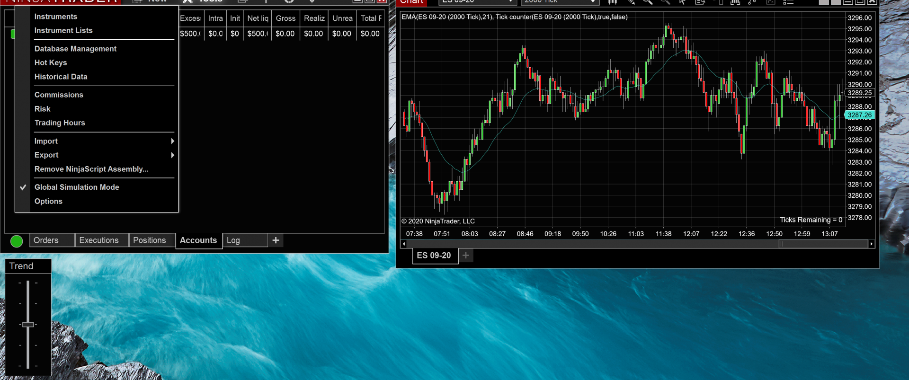Switch to the Positions tab
Image resolution: width=909 pixels, height=380 pixels.
point(152,240)
